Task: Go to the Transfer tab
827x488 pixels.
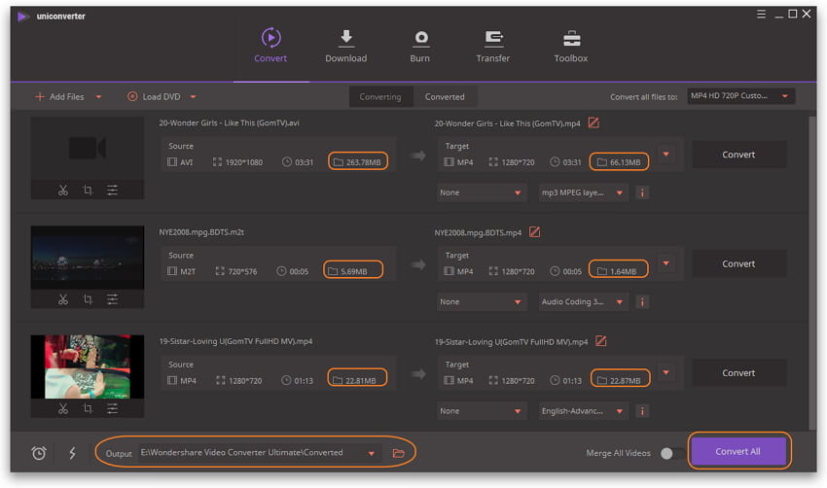Action: coord(492,46)
